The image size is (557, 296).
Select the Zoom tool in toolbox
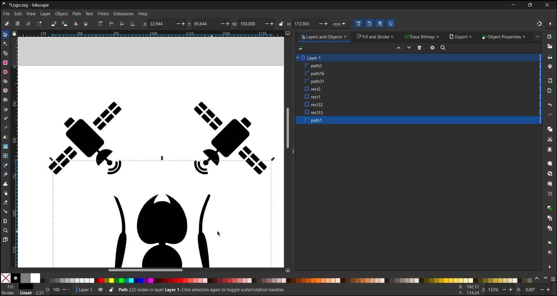click(x=5, y=230)
